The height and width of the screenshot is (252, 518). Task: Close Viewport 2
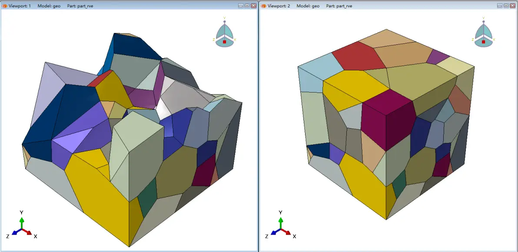tap(512, 6)
